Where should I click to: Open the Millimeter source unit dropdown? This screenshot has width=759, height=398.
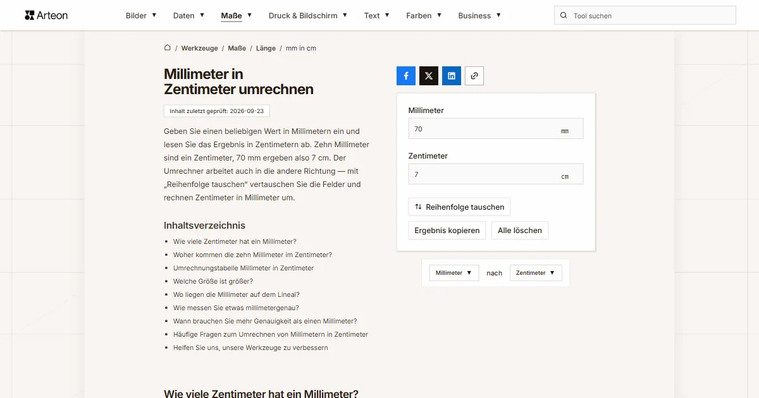pos(454,273)
